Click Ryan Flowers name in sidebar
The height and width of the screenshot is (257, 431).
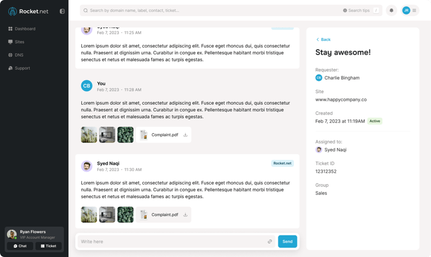pos(33,232)
